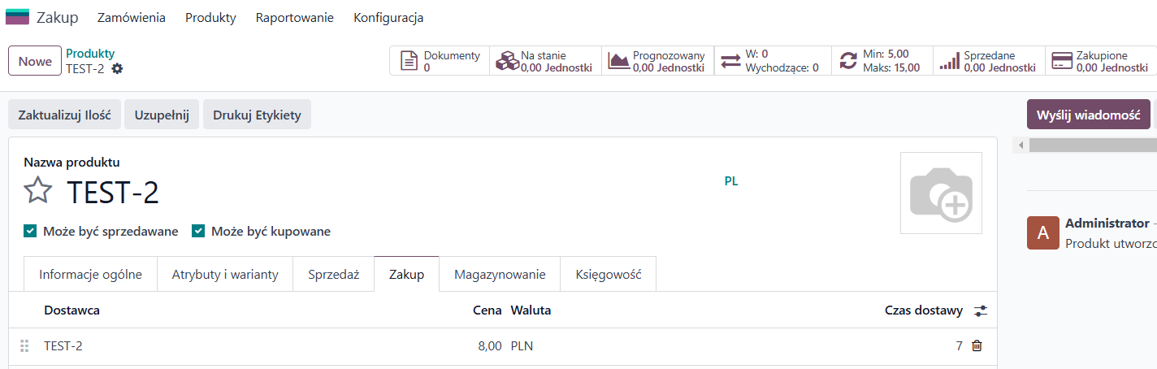Image resolution: width=1157 pixels, height=369 pixels.
Task: Click the PL language translation button
Action: (x=731, y=181)
